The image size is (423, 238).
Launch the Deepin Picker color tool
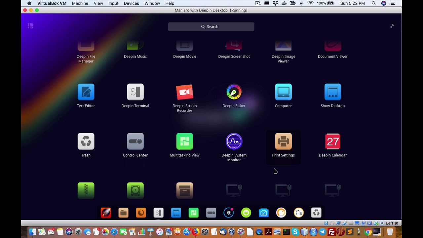click(234, 92)
